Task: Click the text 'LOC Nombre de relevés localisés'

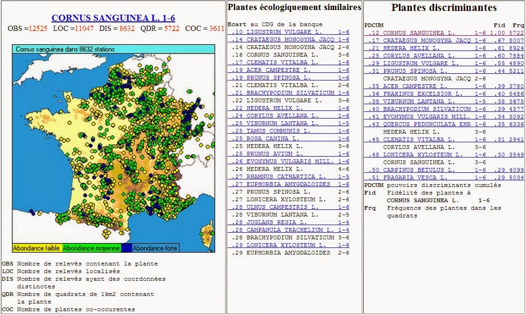Action: [x=61, y=271]
